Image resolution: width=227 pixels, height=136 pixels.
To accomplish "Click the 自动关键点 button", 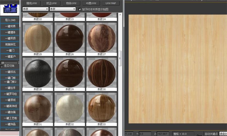I will (211, 134).
